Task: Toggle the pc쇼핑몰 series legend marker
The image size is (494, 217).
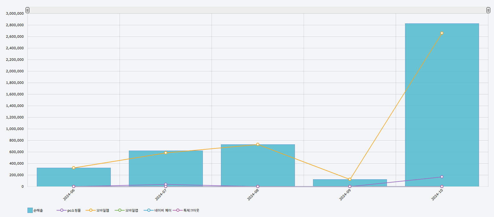Action: point(61,210)
